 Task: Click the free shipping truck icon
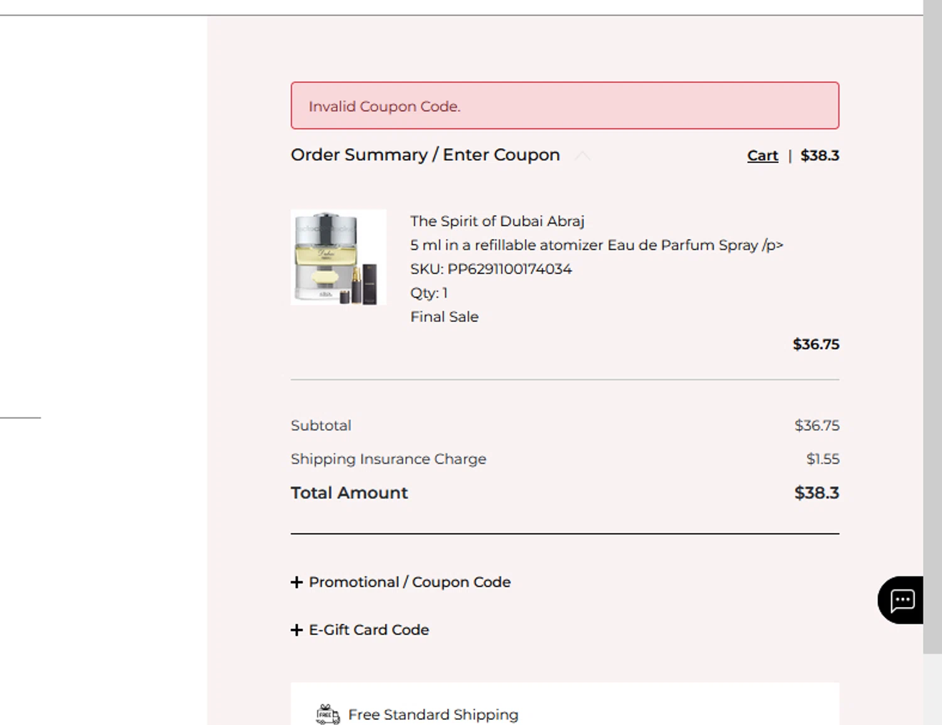coord(327,714)
